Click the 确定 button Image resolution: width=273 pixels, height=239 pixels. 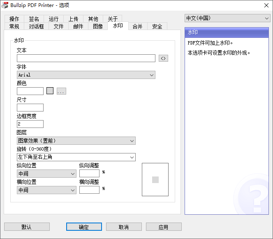click(x=84, y=227)
